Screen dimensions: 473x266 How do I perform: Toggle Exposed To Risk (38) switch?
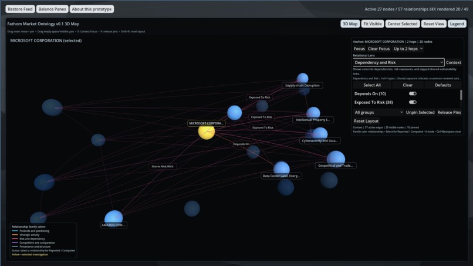(413, 102)
